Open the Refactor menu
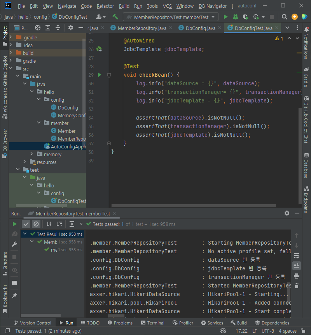This screenshot has width=311, height=335. [105, 6]
